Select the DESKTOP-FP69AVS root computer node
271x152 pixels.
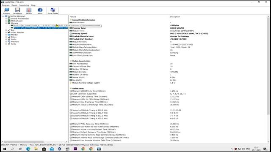click(x=17, y=16)
